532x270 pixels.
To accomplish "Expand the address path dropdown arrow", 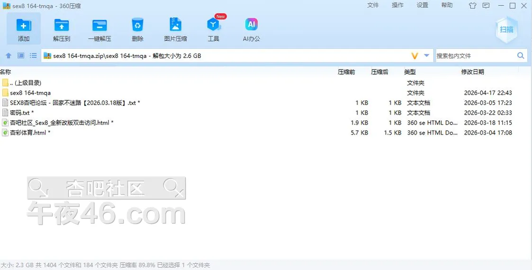I will click(426, 56).
